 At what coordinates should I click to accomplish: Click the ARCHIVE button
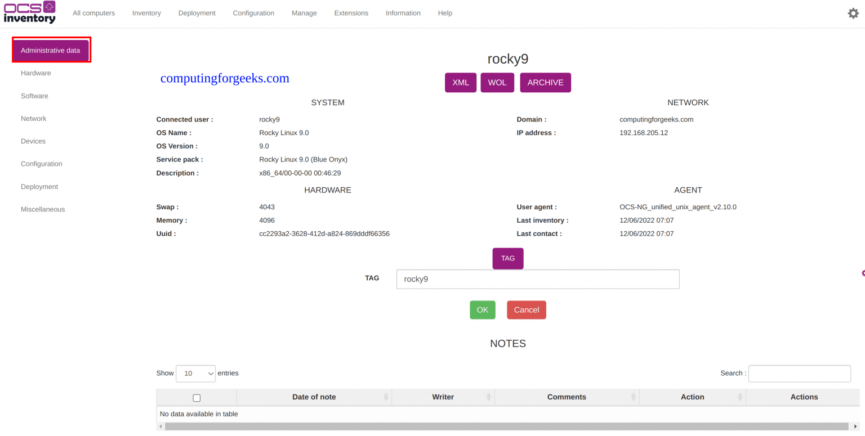point(545,83)
